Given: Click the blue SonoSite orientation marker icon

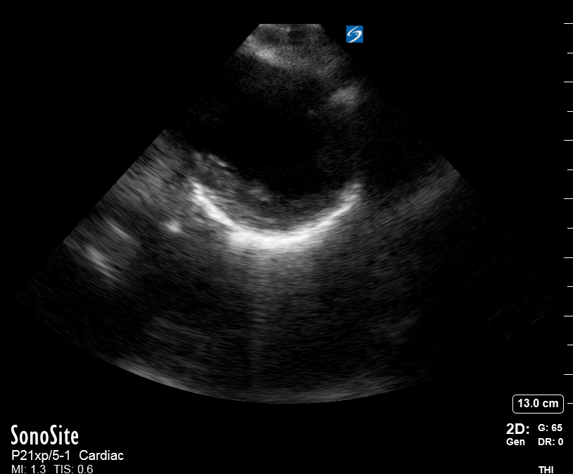Looking at the screenshot, I should (x=355, y=34).
